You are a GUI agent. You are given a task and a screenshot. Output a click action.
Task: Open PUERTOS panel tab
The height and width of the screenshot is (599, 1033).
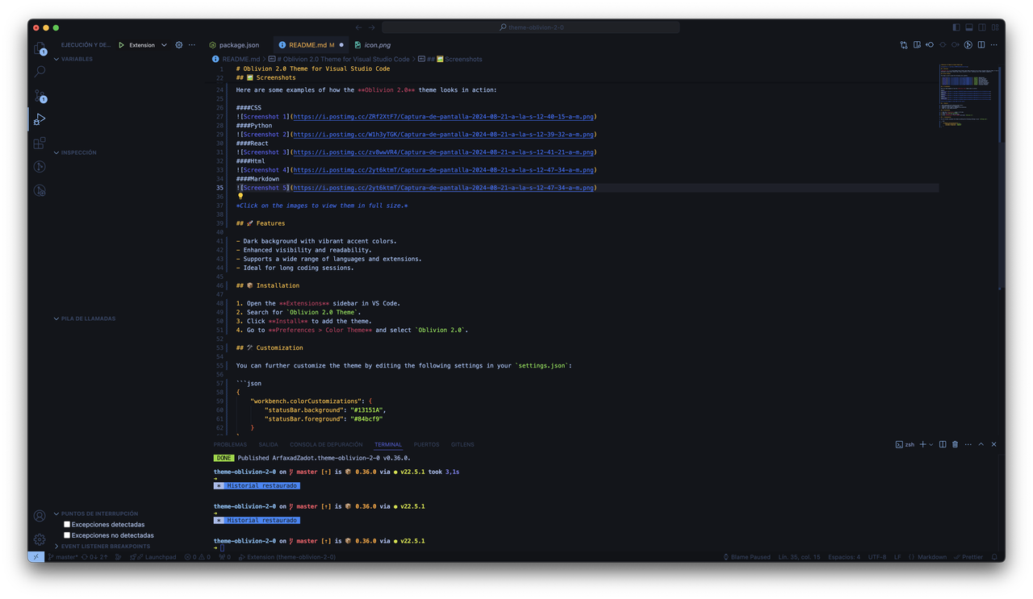click(x=426, y=444)
